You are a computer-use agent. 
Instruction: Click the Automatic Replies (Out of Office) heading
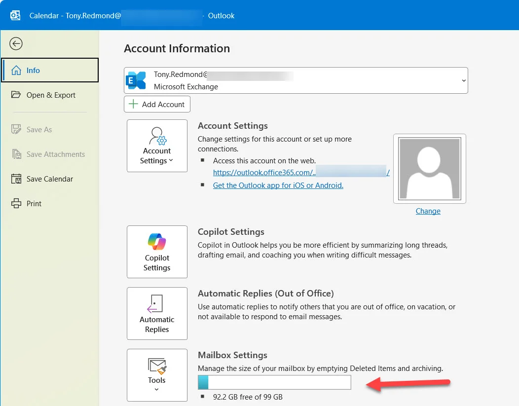click(x=265, y=294)
